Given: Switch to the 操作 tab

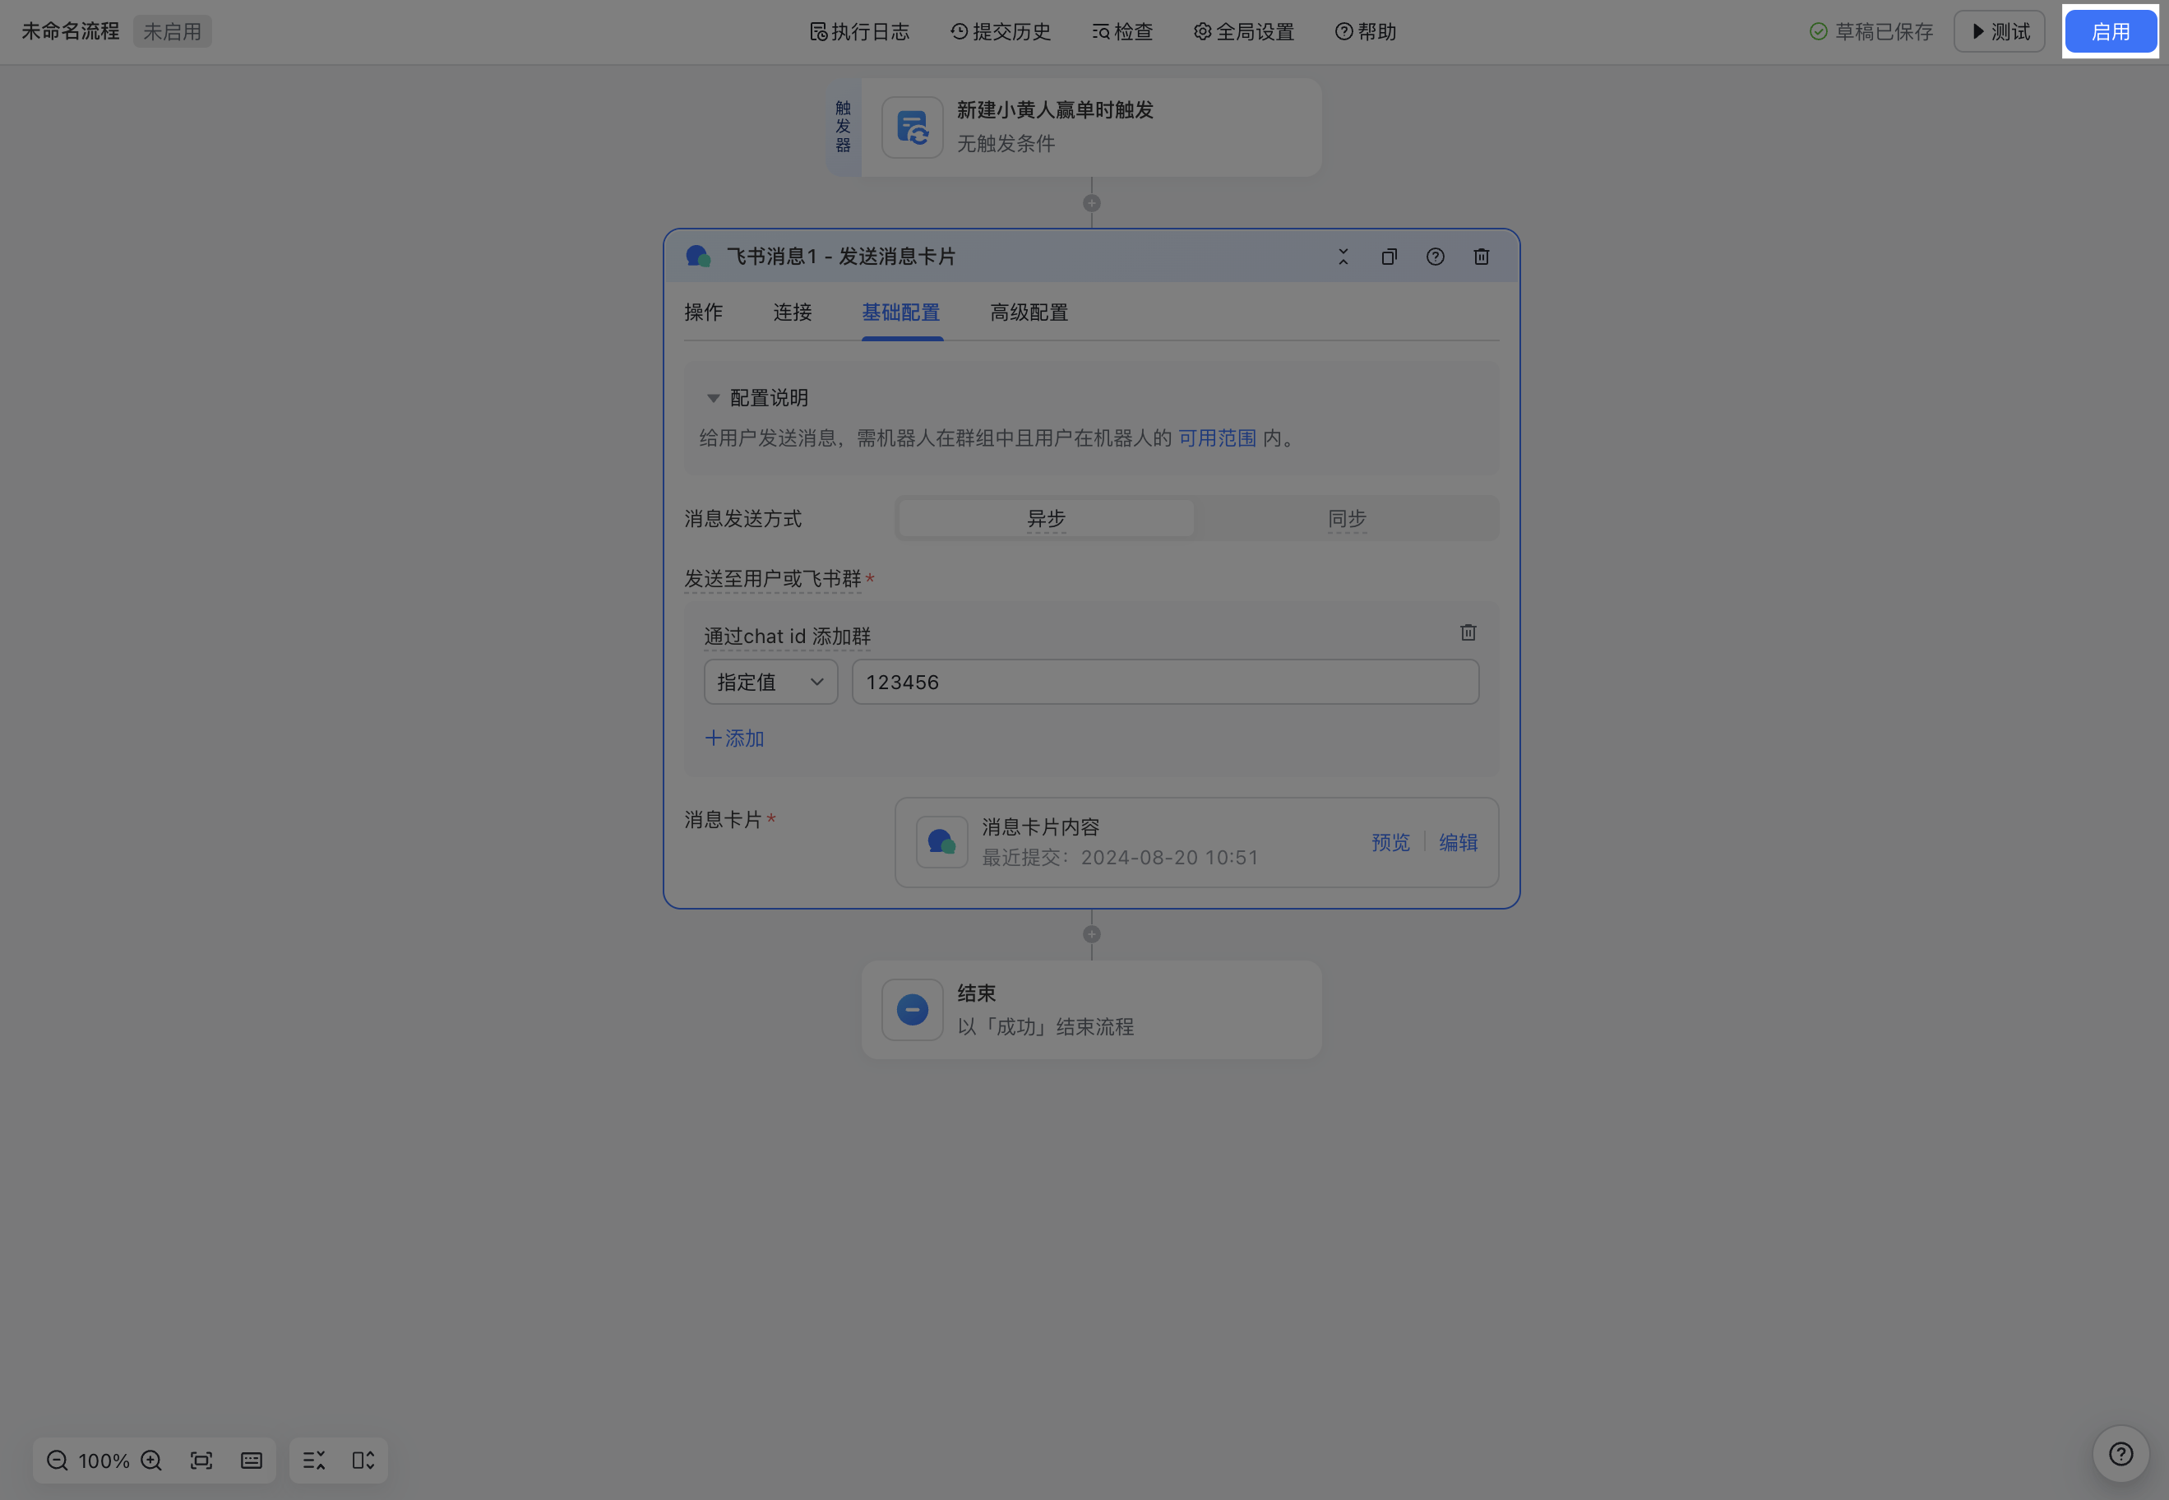Looking at the screenshot, I should click(703, 313).
